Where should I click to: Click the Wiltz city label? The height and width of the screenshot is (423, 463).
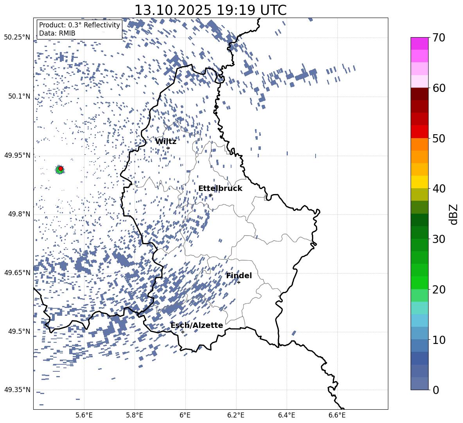(166, 142)
